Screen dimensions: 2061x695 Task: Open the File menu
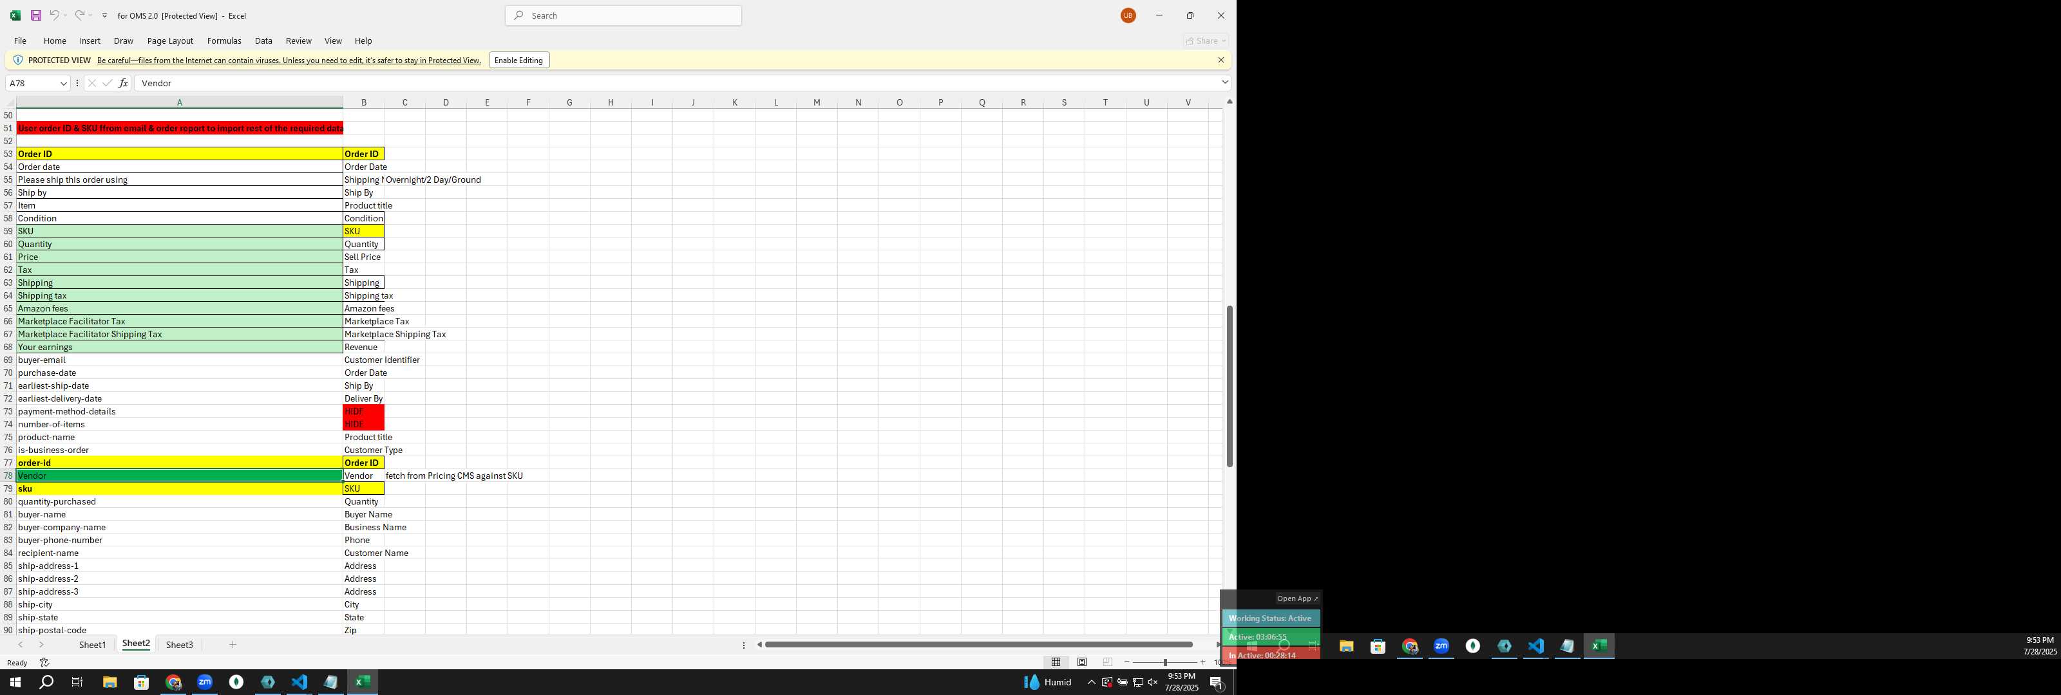coord(20,41)
